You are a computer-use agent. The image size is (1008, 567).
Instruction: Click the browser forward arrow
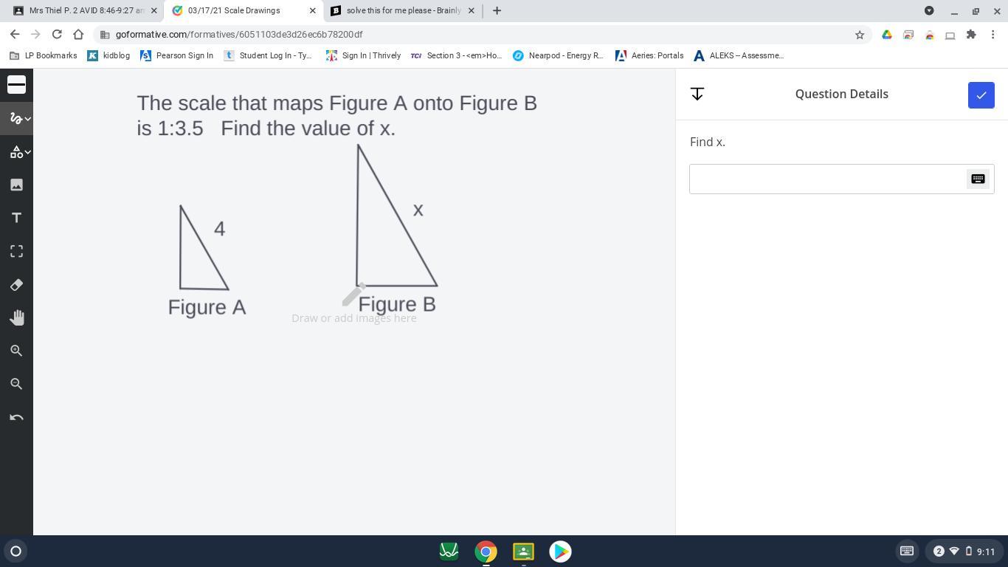[x=35, y=35]
